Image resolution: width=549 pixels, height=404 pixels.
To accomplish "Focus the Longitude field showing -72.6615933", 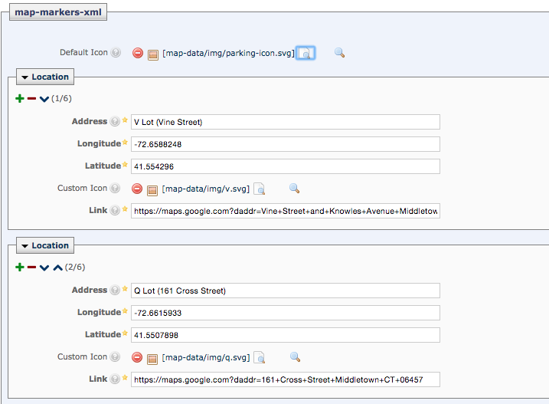I will pyautogui.click(x=286, y=313).
